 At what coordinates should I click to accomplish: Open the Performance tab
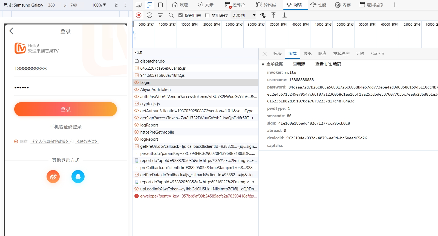coord(318,5)
